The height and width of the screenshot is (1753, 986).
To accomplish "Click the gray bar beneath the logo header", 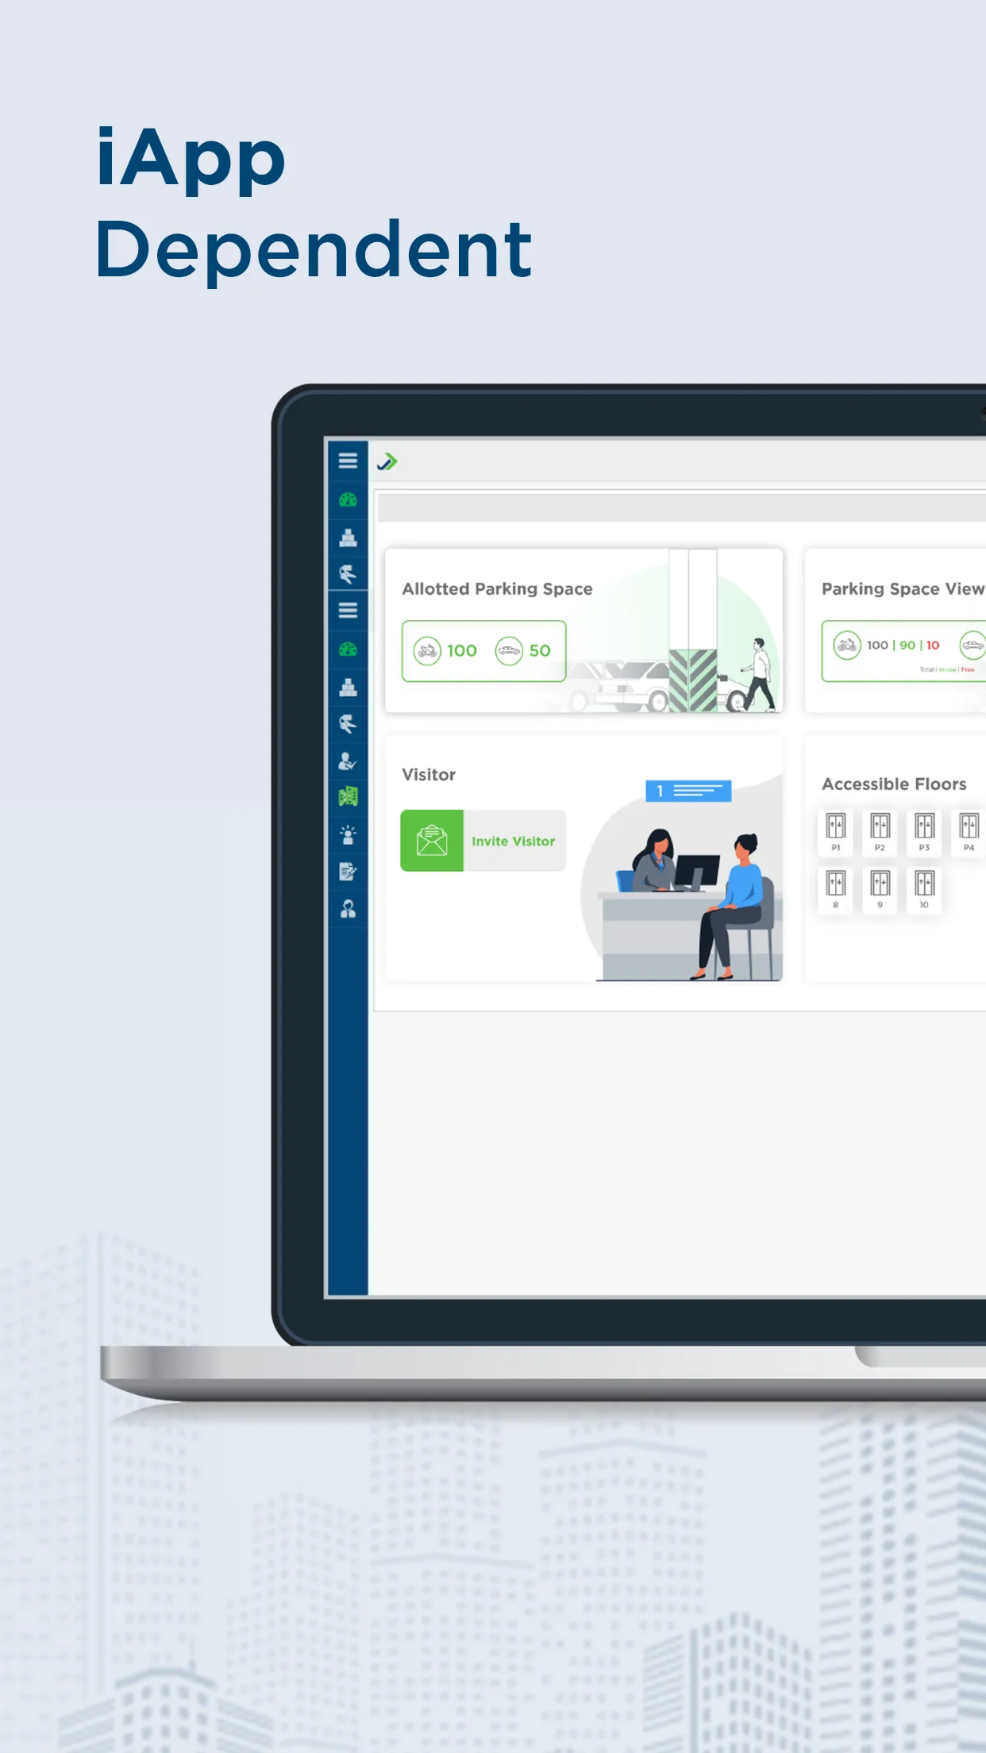I will pyautogui.click(x=682, y=507).
